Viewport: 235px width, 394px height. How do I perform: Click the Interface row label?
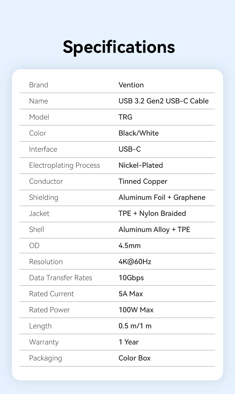click(x=43, y=149)
